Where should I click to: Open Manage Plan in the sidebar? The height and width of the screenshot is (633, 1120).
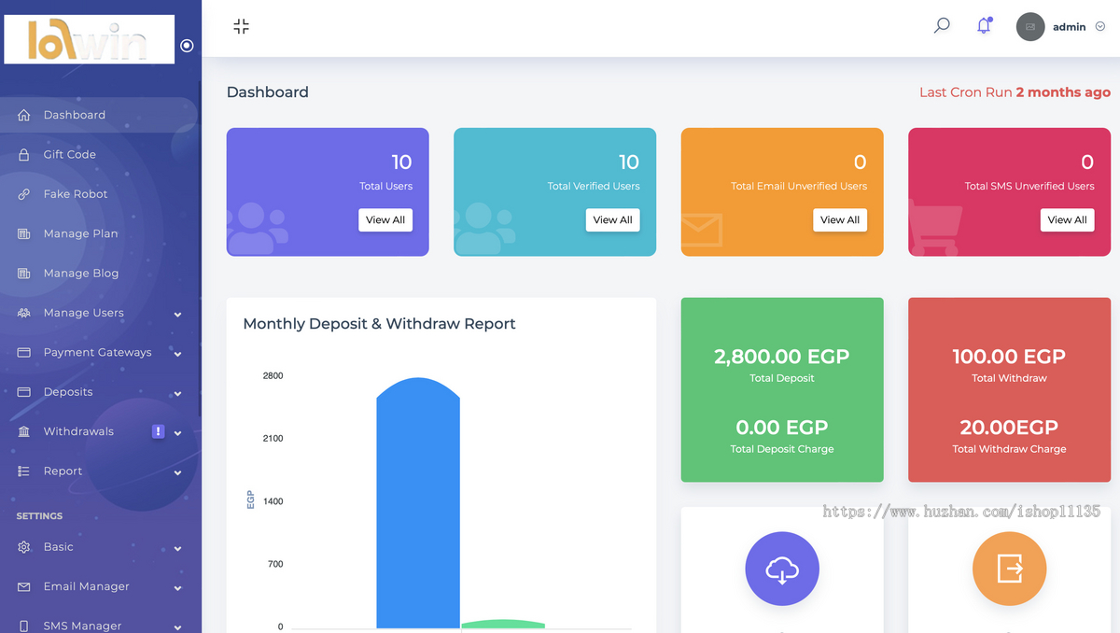point(101,233)
